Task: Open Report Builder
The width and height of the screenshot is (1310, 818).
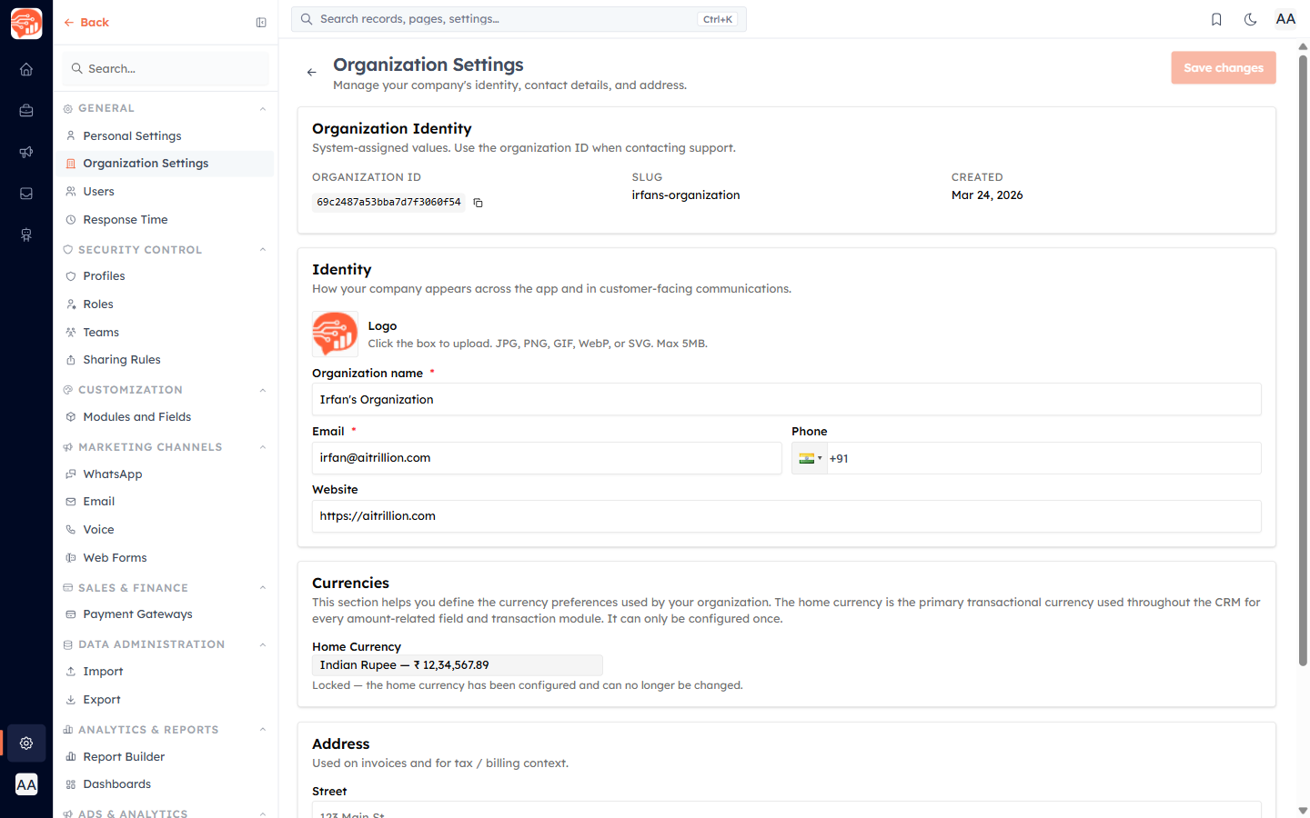Action: point(166,757)
